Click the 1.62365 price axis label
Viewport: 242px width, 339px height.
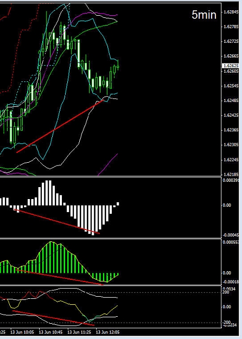click(231, 130)
